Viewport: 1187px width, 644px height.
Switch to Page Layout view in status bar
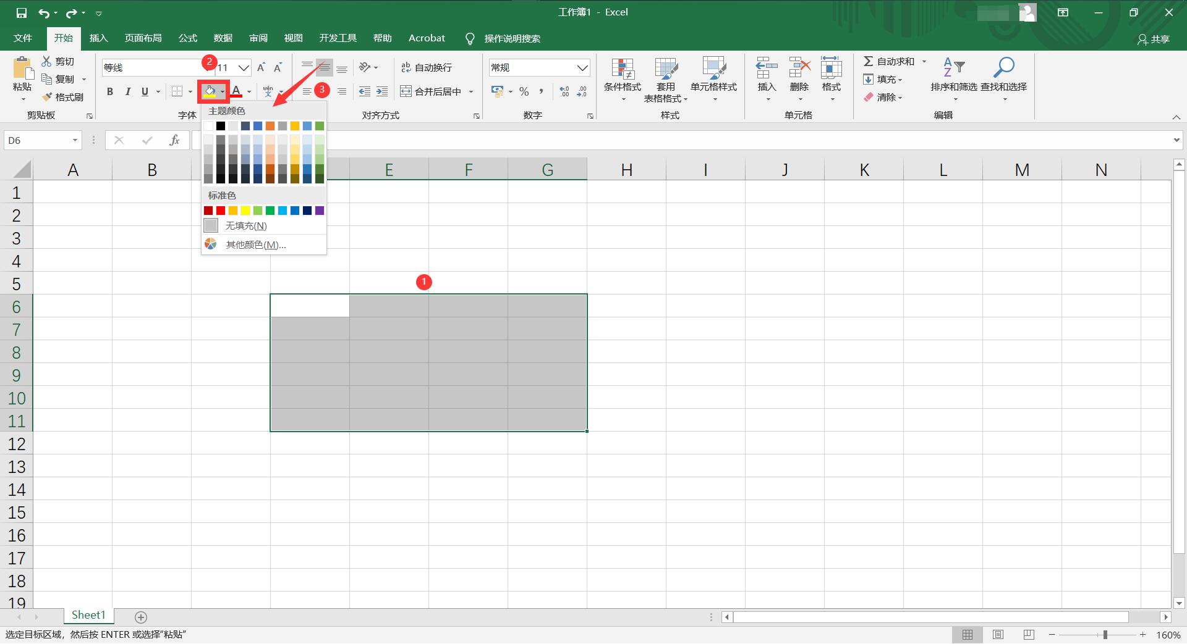[998, 635]
